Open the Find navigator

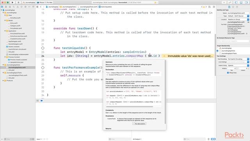click(14, 7)
